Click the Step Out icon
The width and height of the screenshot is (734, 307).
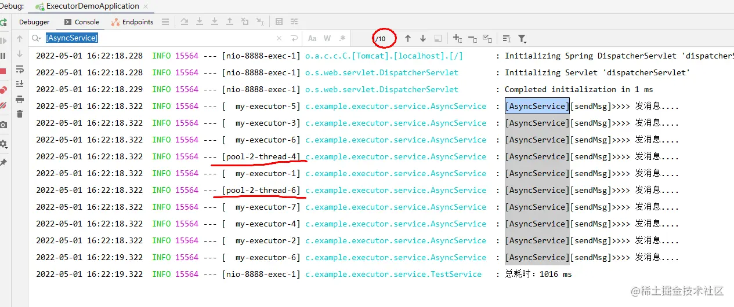tap(230, 22)
